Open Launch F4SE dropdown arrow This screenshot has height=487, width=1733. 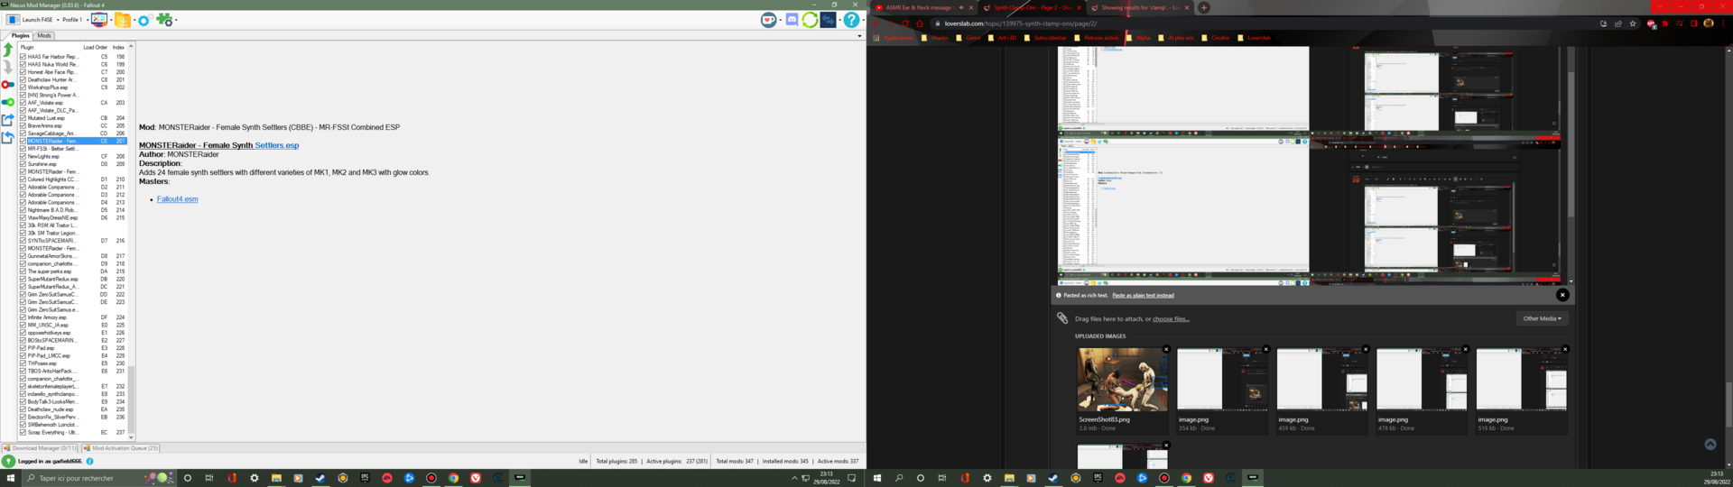point(58,20)
